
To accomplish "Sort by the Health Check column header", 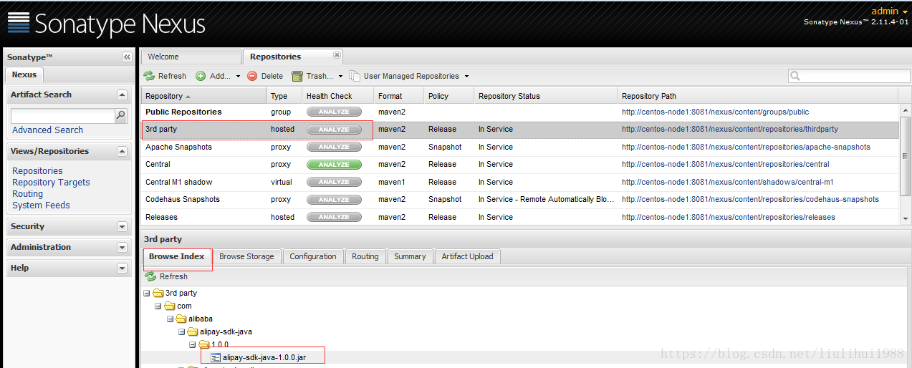I will pyautogui.click(x=338, y=96).
